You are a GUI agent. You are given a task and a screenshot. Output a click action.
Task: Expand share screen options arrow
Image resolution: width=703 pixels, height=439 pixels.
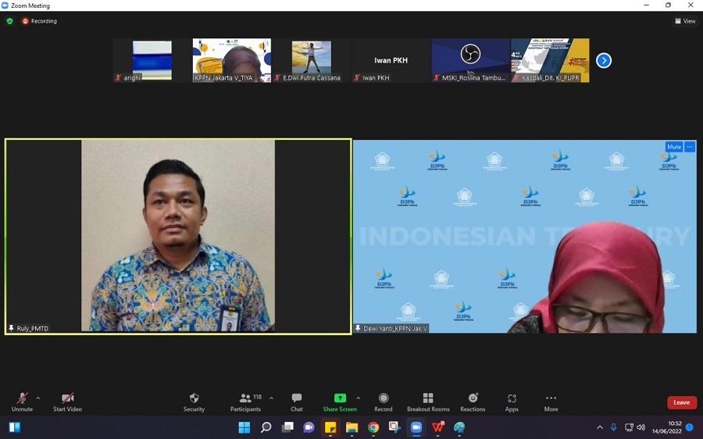(359, 398)
